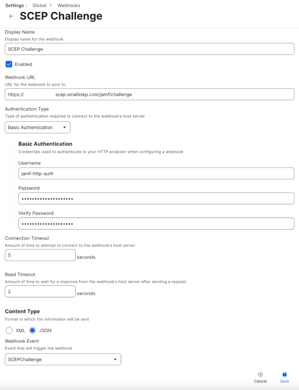299x390 pixels.
Task: Click the Save disk icon
Action: (x=285, y=374)
